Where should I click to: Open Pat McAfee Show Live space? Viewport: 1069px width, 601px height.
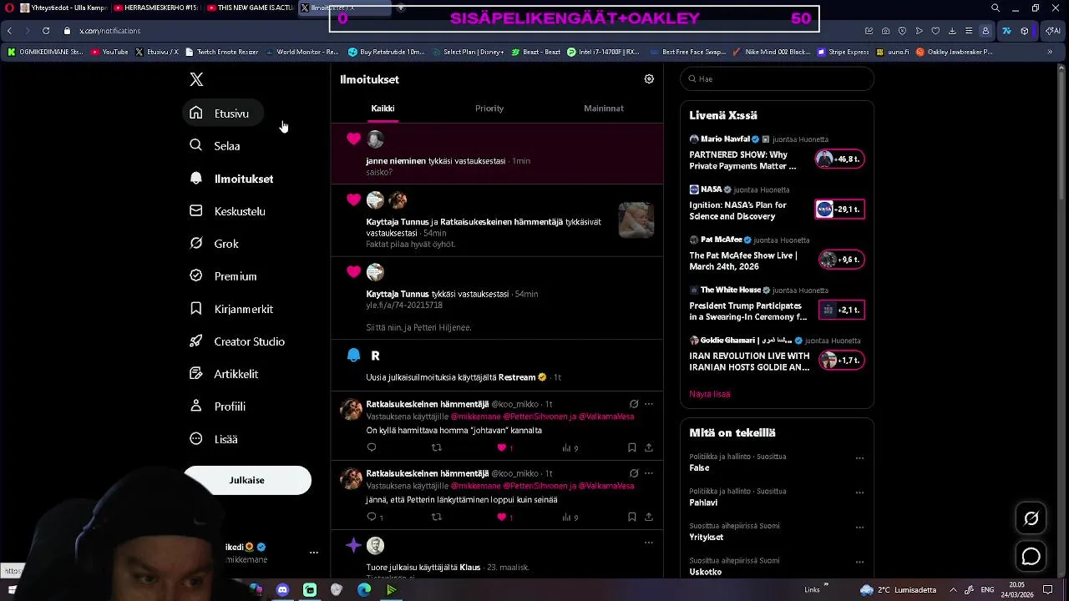coord(777,255)
